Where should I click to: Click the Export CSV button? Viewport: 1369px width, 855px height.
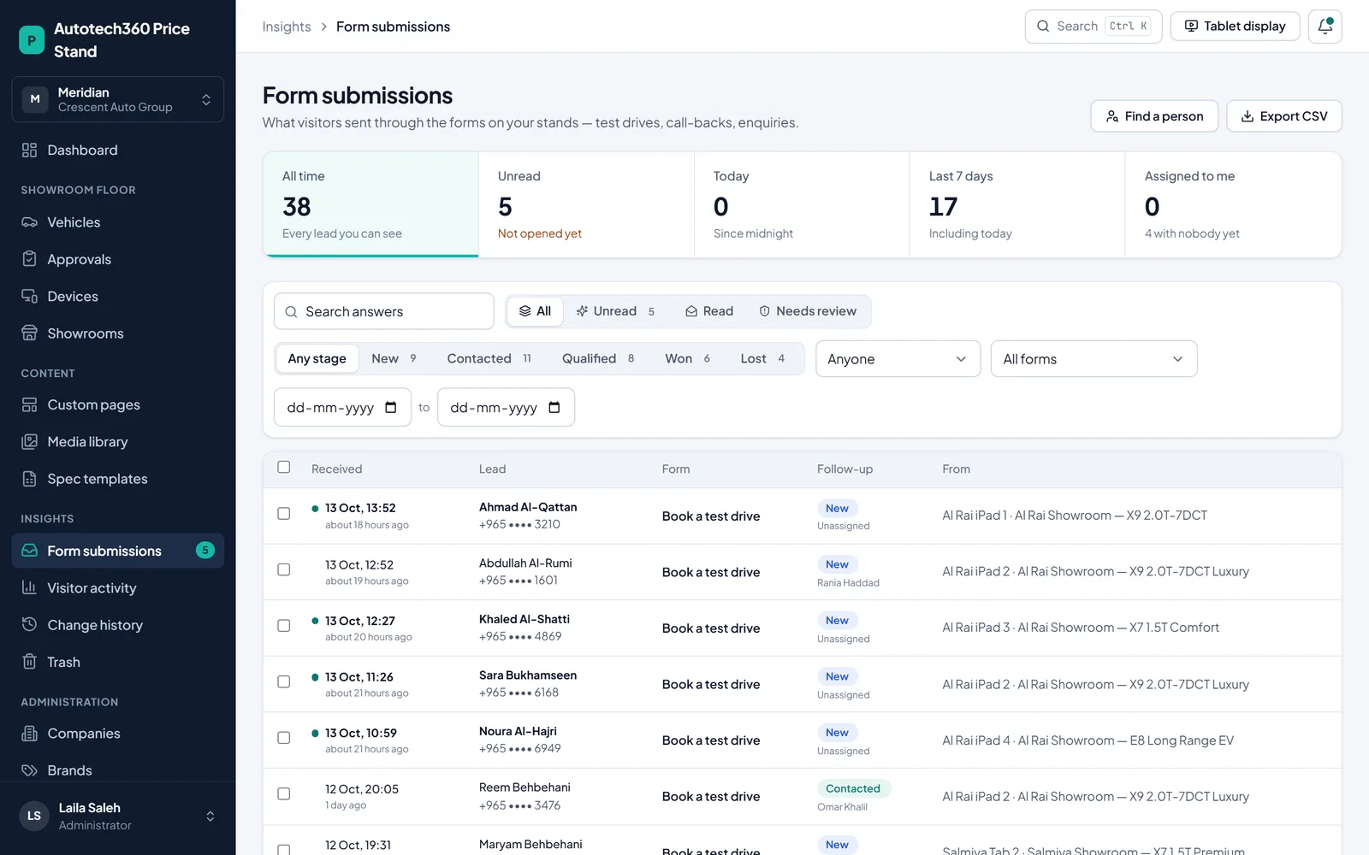point(1283,116)
